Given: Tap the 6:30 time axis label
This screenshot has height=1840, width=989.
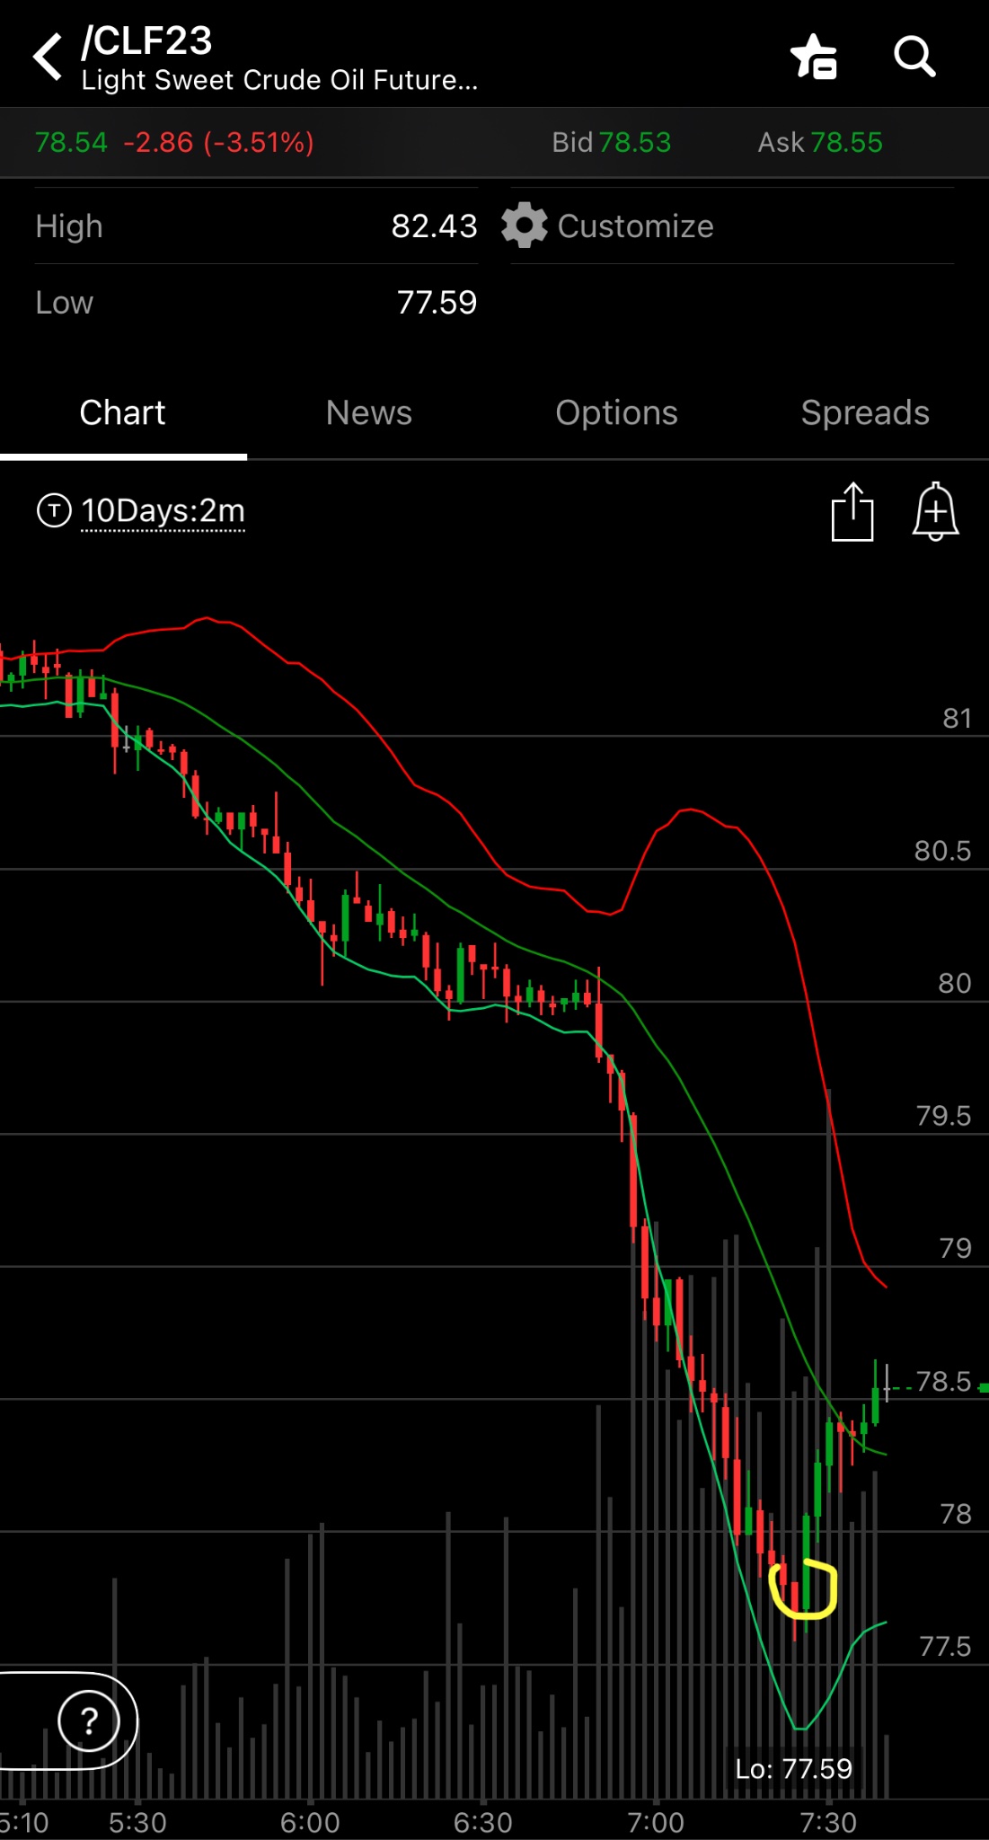Looking at the screenshot, I should click(x=483, y=1822).
